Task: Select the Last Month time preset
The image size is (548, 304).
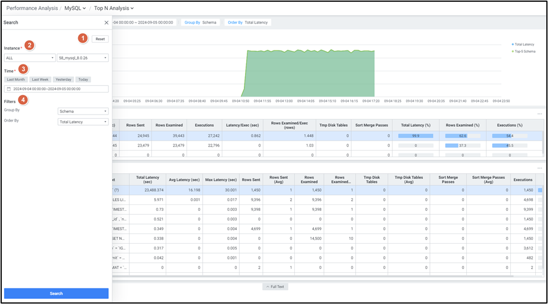Action: [16, 79]
